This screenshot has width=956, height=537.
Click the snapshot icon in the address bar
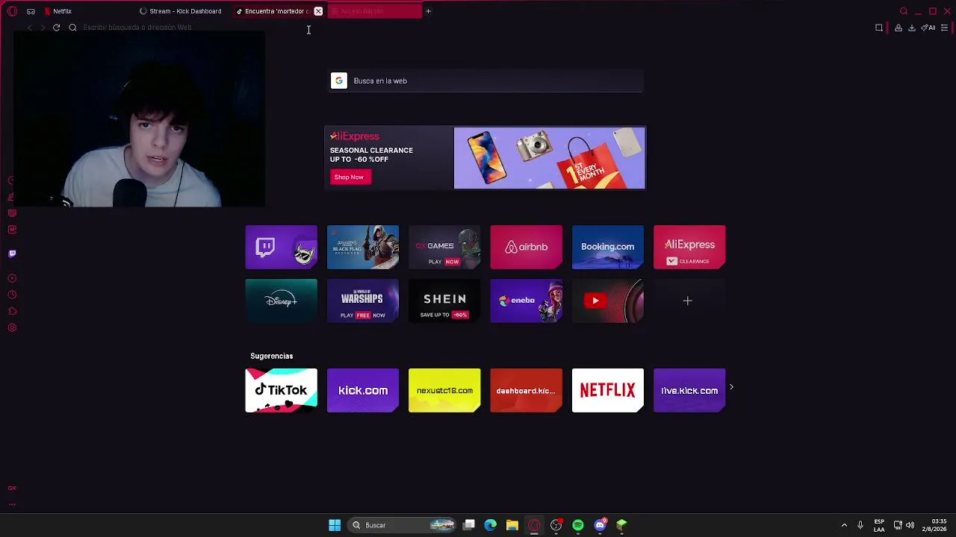pos(879,28)
